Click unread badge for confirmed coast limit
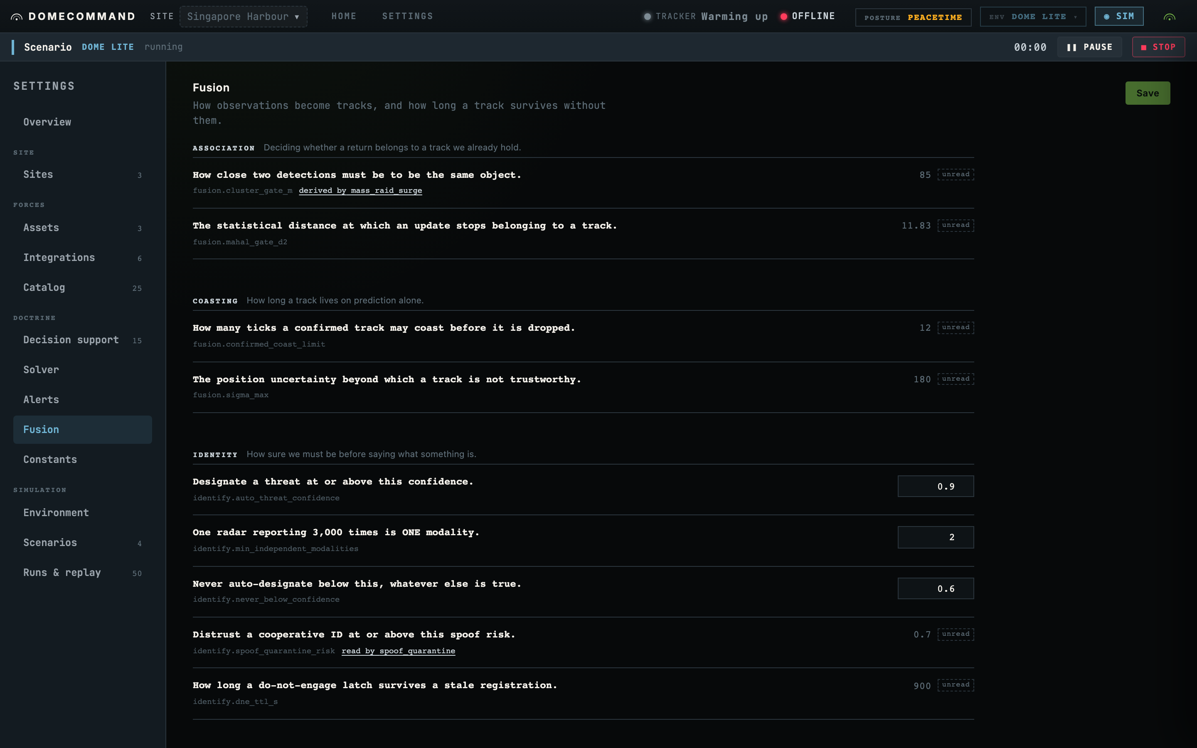This screenshot has height=748, width=1197. coord(956,327)
